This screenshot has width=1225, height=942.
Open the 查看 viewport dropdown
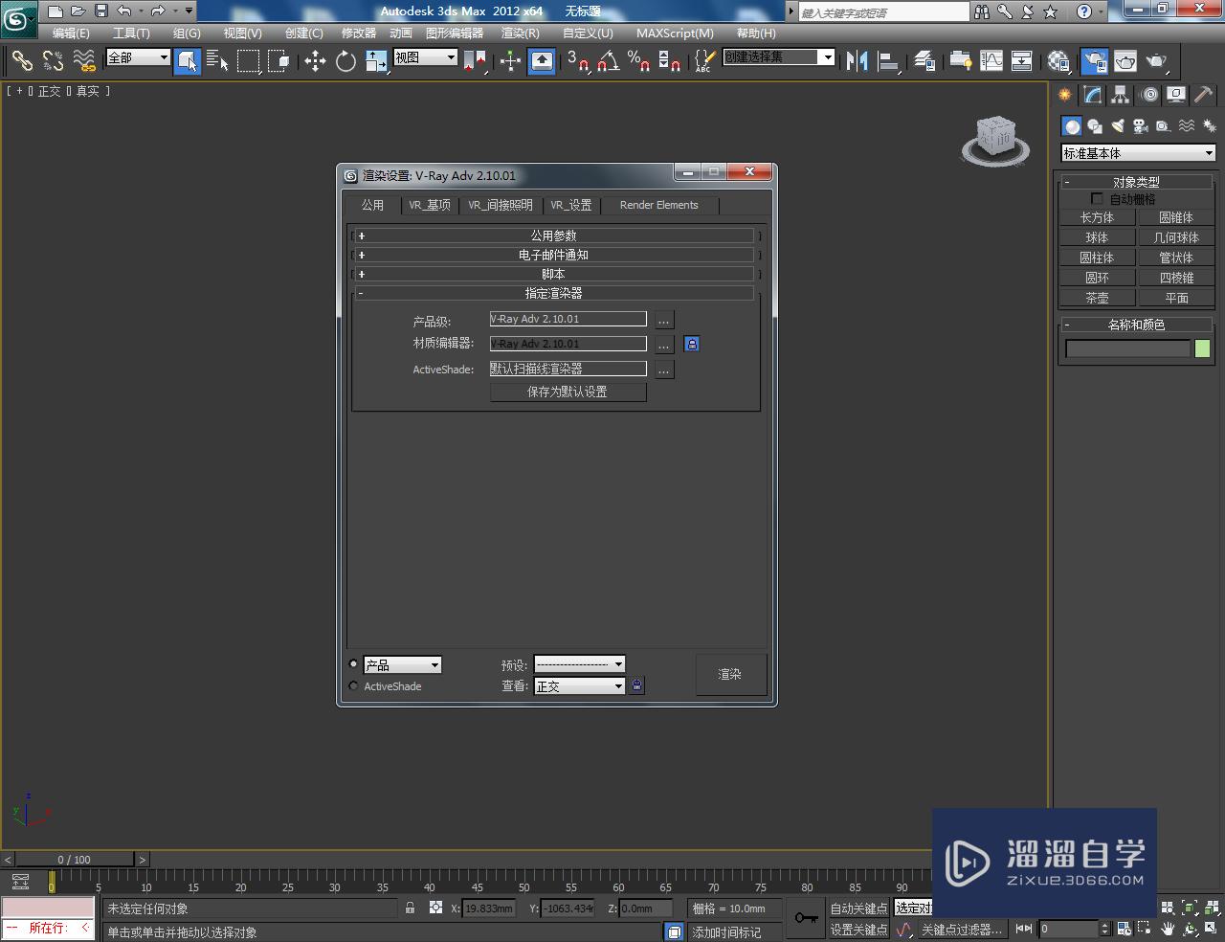[579, 685]
